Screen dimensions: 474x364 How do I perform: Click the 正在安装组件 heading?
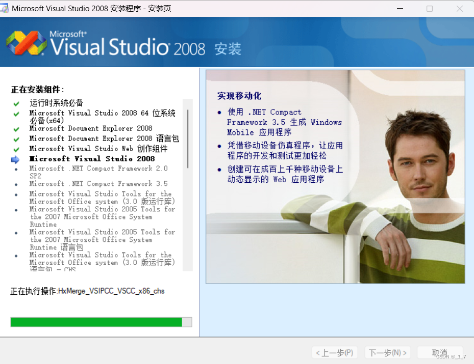pos(37,90)
